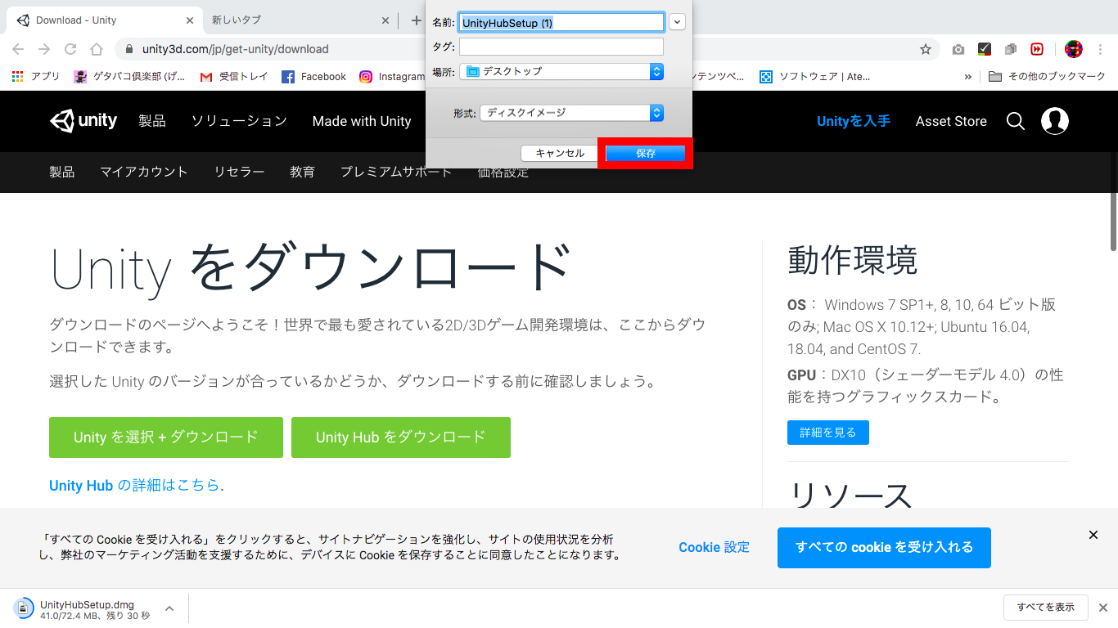Close the cookie banner with X
This screenshot has height=628, width=1118.
(1093, 535)
